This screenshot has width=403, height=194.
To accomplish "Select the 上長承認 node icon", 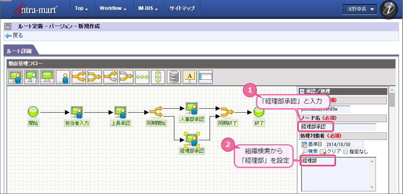I will (120, 112).
